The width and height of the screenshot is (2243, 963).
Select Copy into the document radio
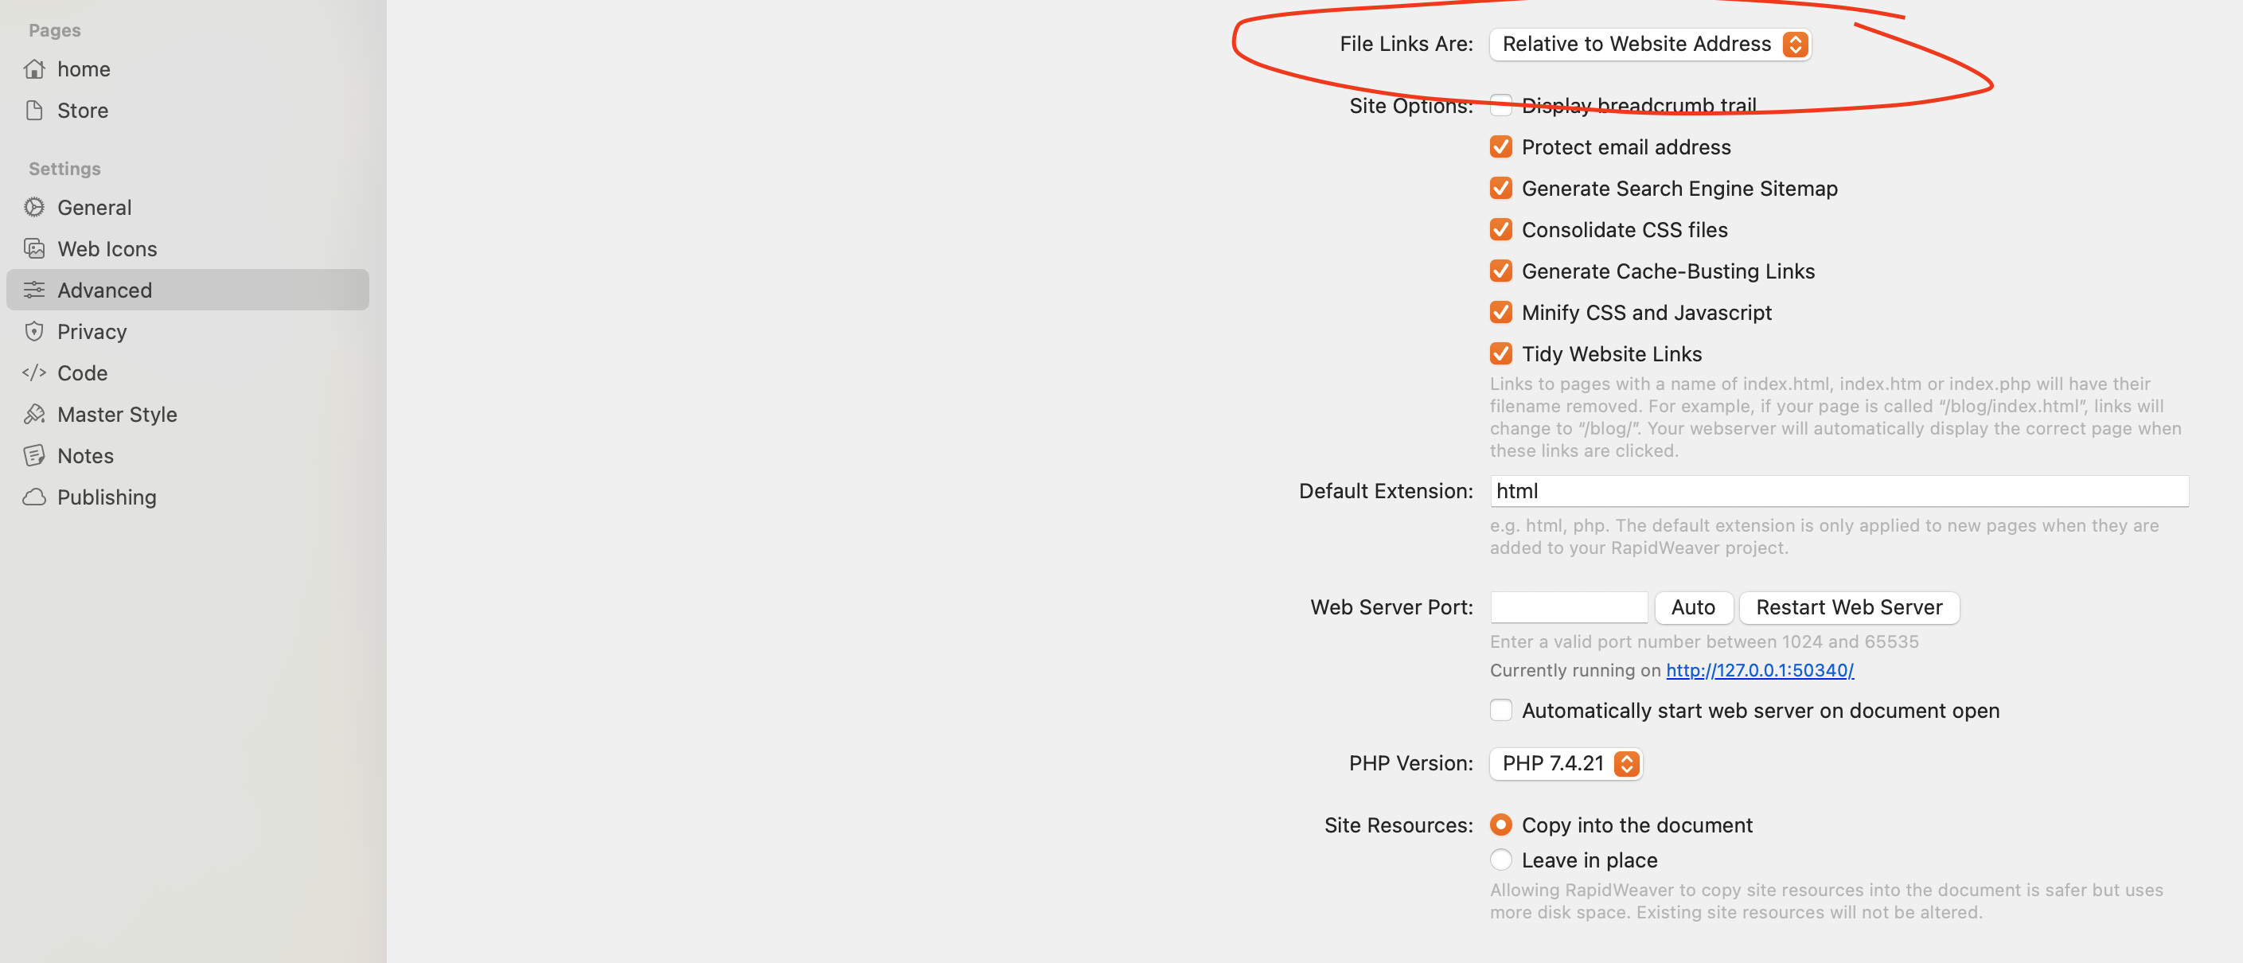point(1501,825)
